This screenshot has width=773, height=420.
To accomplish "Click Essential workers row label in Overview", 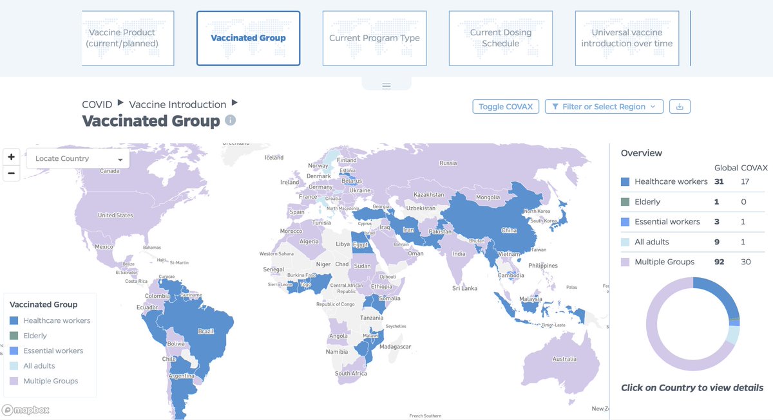I will (667, 221).
